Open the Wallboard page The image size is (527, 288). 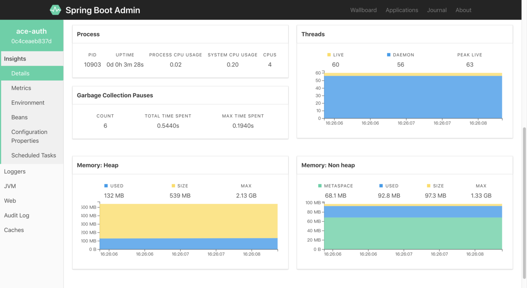[363, 10]
